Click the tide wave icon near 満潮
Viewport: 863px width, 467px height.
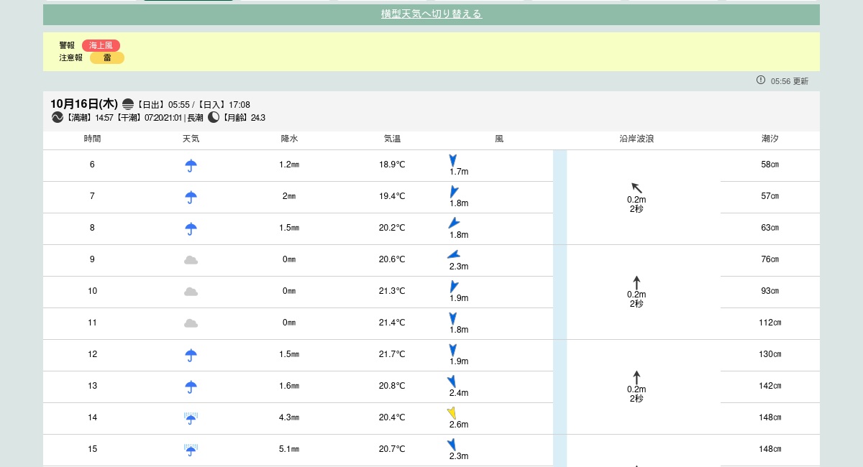click(x=58, y=117)
